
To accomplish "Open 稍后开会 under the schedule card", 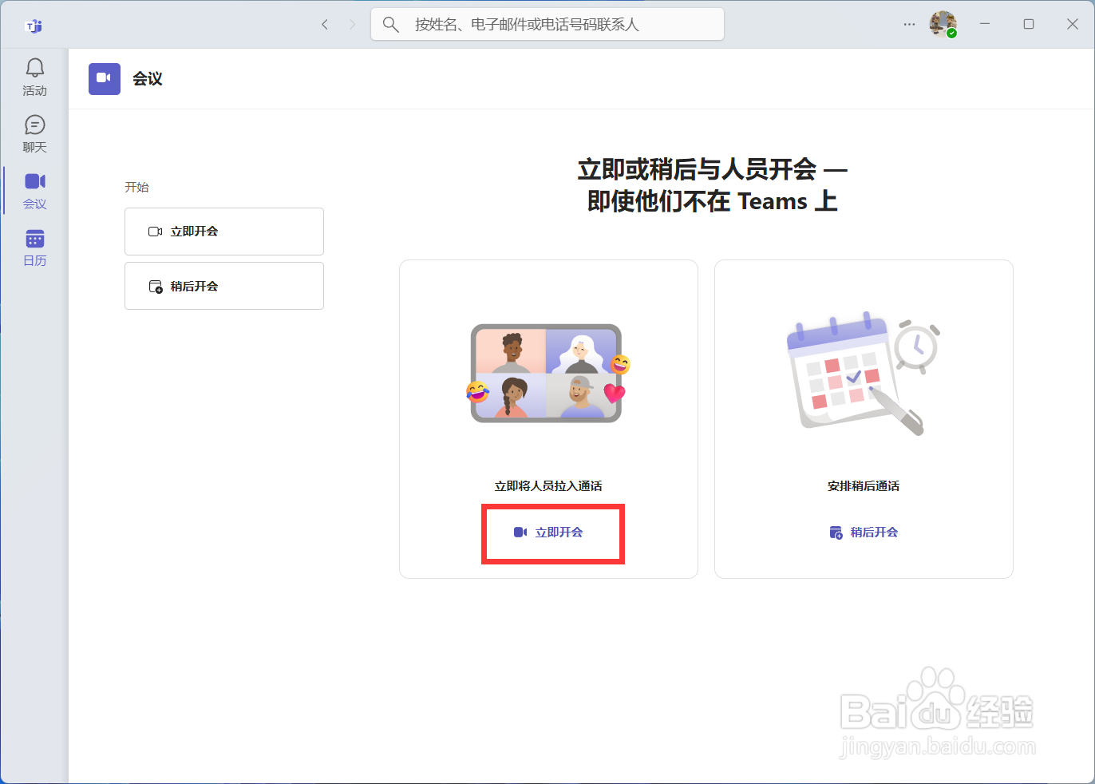I will 864,532.
